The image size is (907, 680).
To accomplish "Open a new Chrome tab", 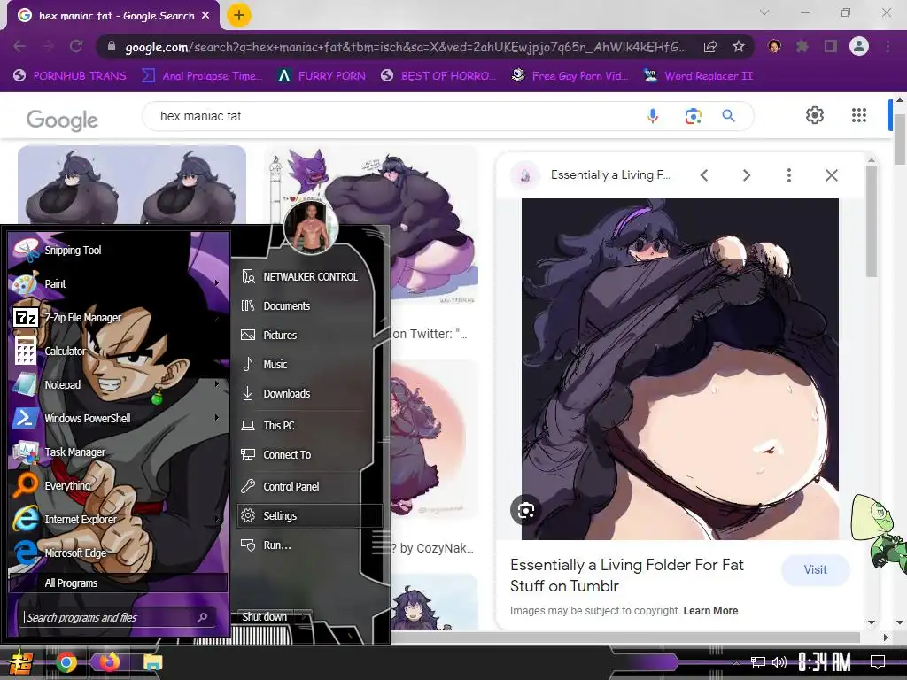I will 239,15.
